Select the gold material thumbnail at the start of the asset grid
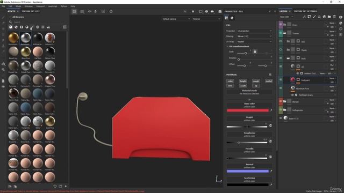Image resolution: width=344 pixels, height=193 pixels. [13, 38]
